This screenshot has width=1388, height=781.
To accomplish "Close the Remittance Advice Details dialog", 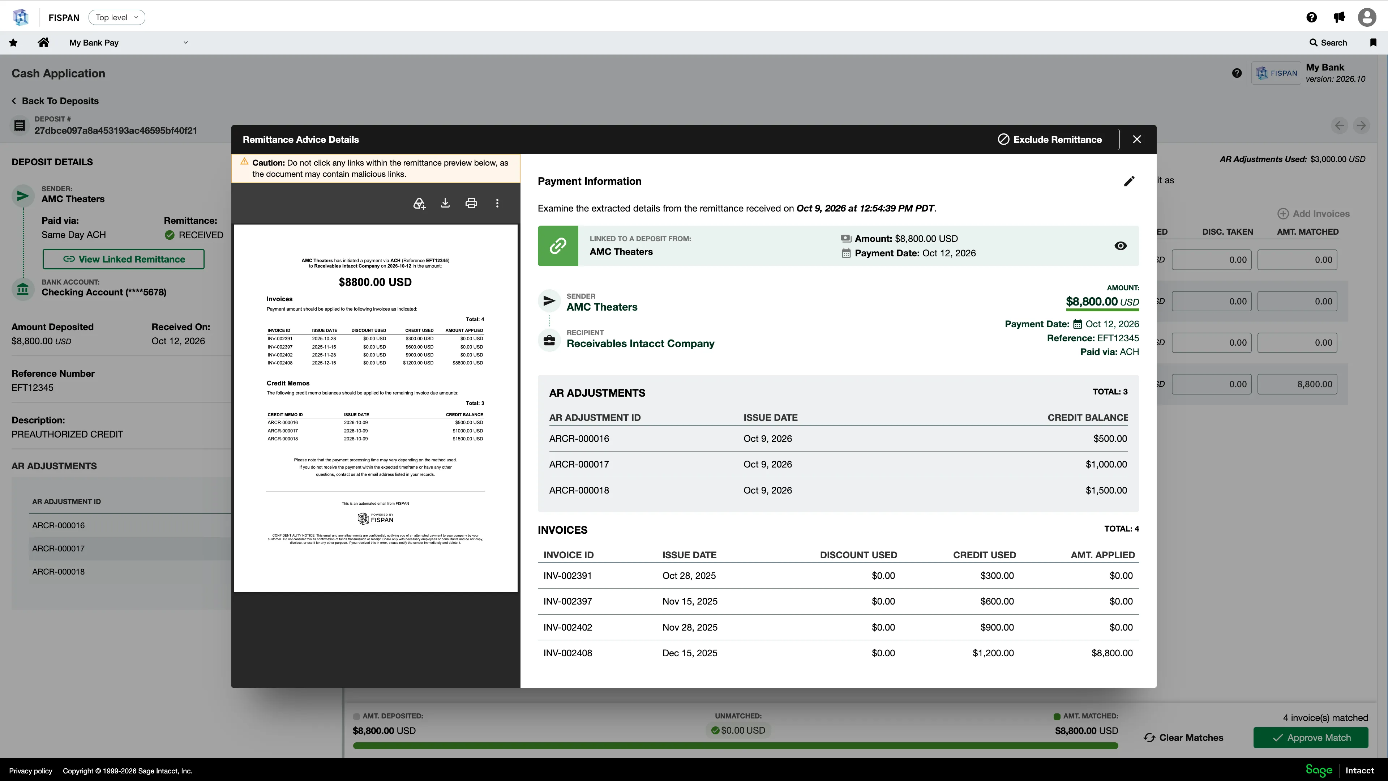I will pos(1137,140).
